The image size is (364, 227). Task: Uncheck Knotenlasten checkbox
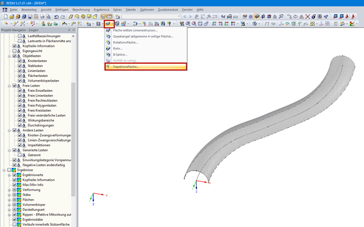[x=20, y=61]
